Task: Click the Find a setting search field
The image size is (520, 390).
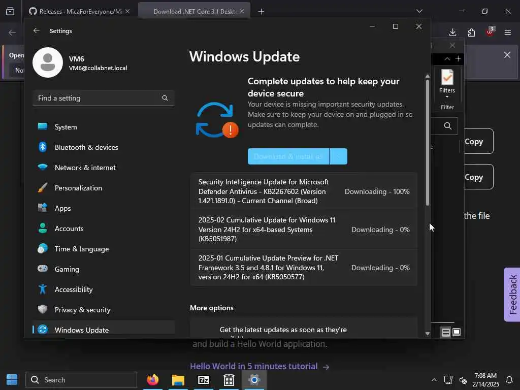Action: pos(104,98)
